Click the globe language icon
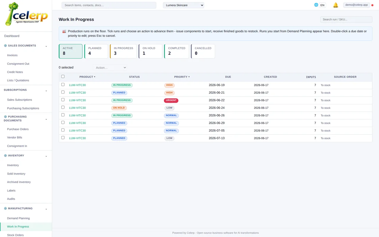The image size is (379, 237). pos(316,5)
